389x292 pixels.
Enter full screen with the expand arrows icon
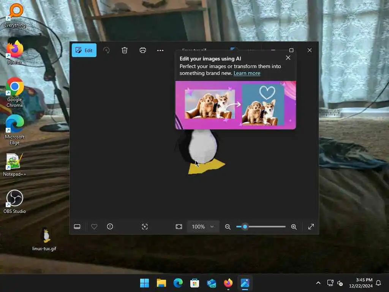point(311,227)
